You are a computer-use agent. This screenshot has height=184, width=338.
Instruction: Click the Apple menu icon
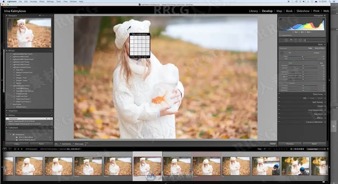tap(3, 1)
